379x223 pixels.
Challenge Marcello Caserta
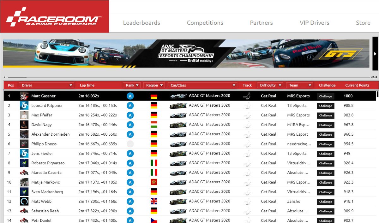(x=326, y=173)
